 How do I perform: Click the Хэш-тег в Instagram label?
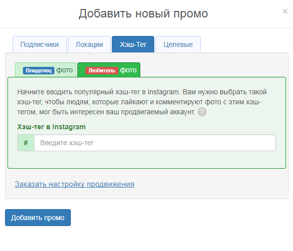click(51, 127)
